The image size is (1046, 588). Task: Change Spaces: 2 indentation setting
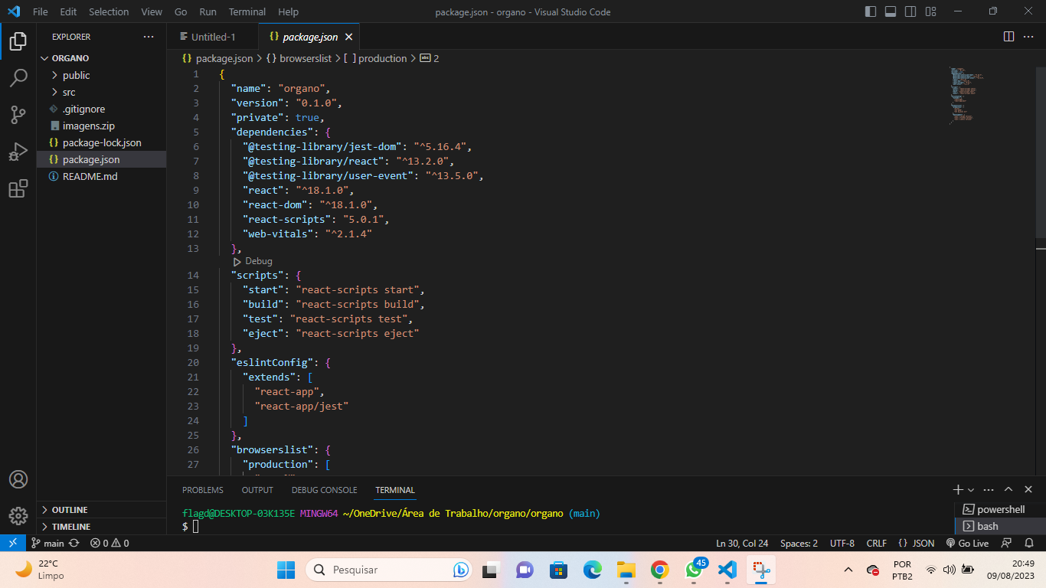tap(799, 543)
